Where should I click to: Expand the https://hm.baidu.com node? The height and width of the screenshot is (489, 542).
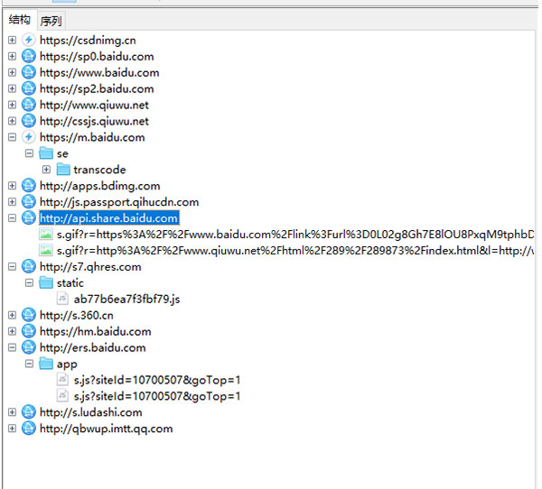coord(12,331)
